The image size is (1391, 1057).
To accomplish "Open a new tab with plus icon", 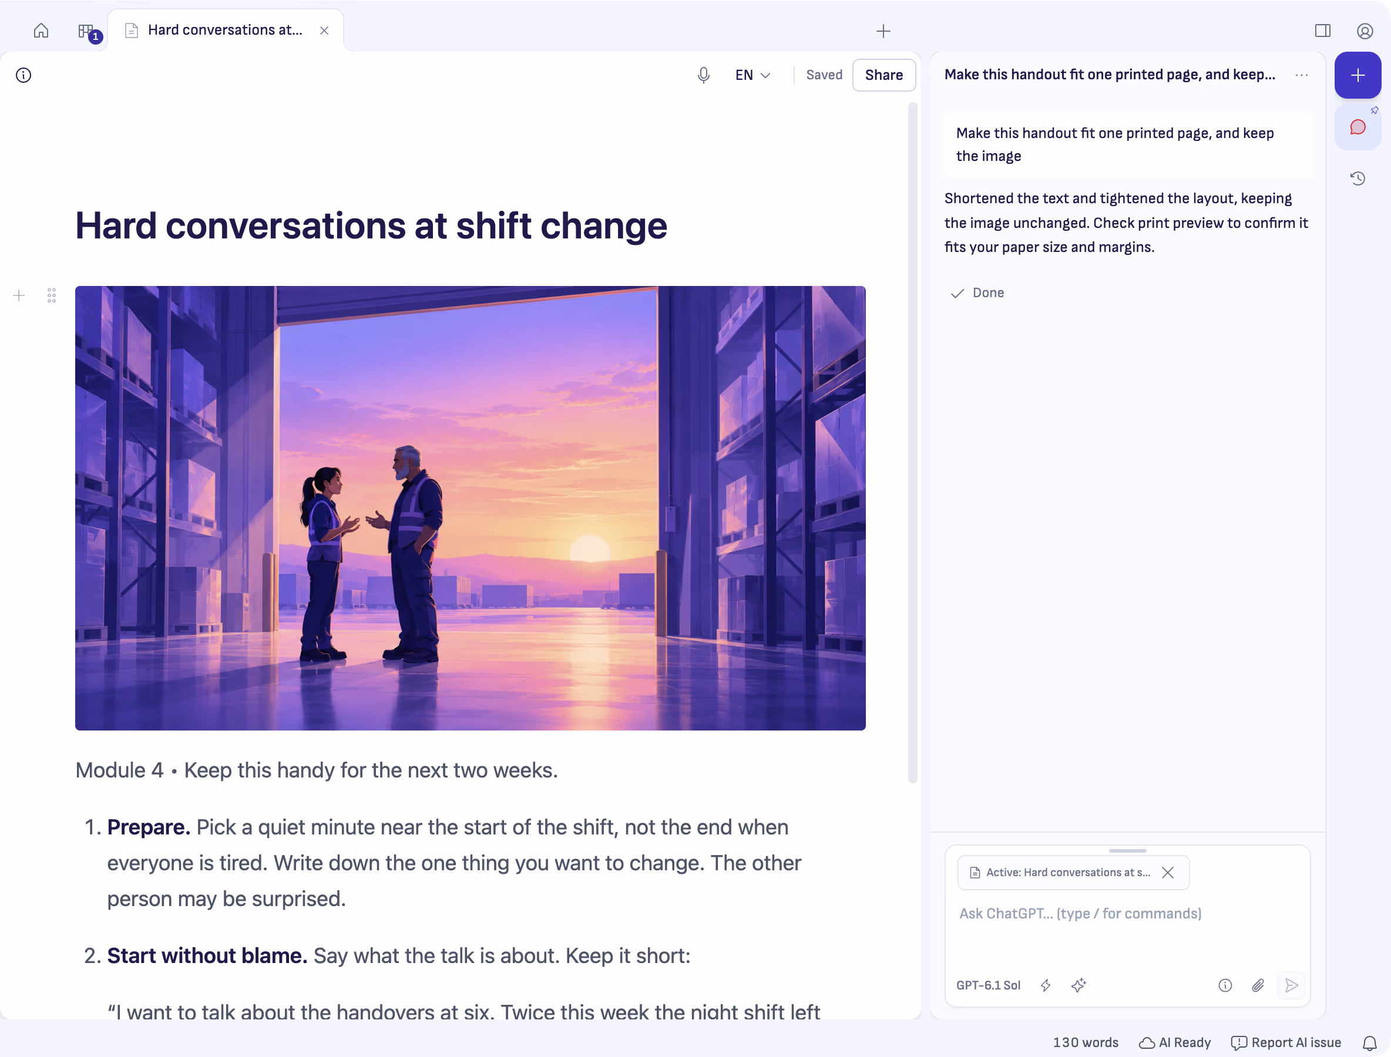I will [883, 31].
